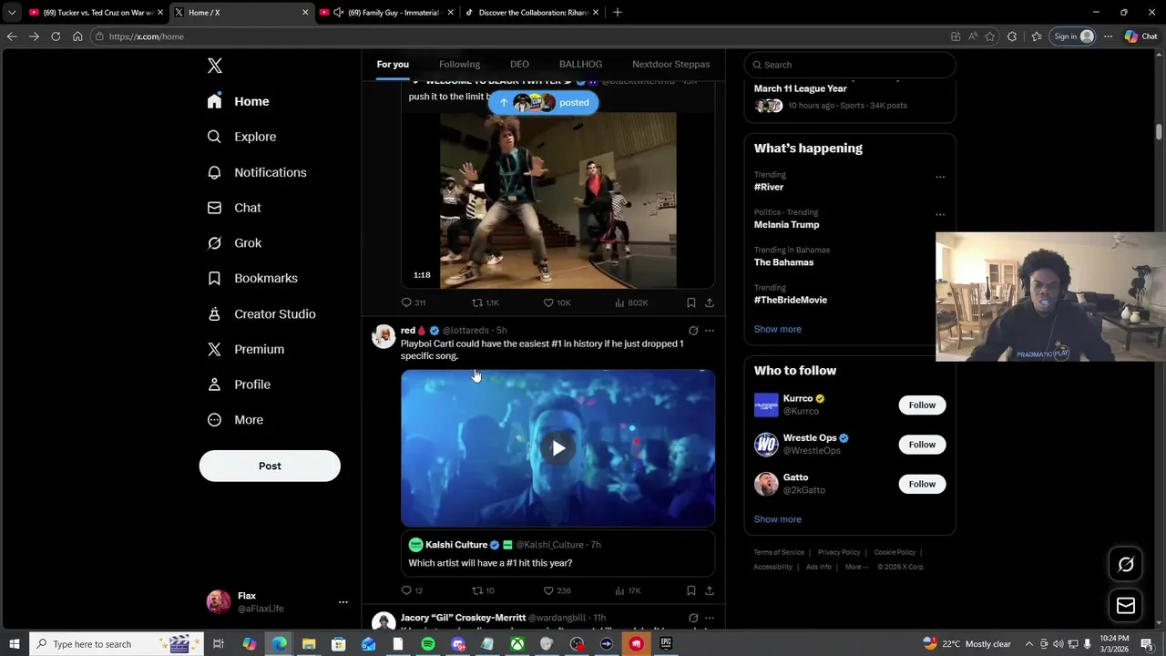Open floating messages envelope button

[x=1126, y=606]
